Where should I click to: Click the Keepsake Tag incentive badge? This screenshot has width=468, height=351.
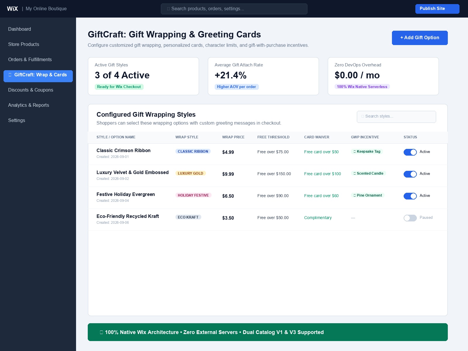coord(367,152)
